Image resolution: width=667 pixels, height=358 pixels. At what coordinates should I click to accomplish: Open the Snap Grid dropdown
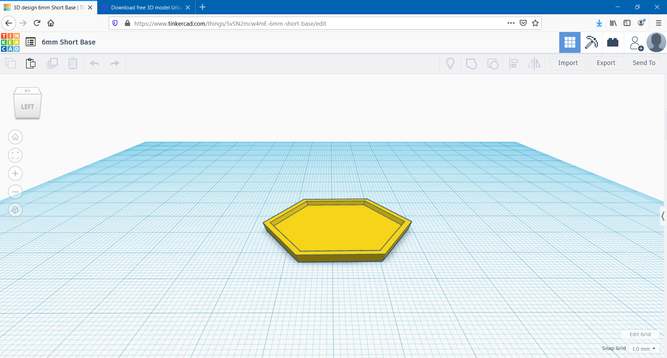[644, 349]
